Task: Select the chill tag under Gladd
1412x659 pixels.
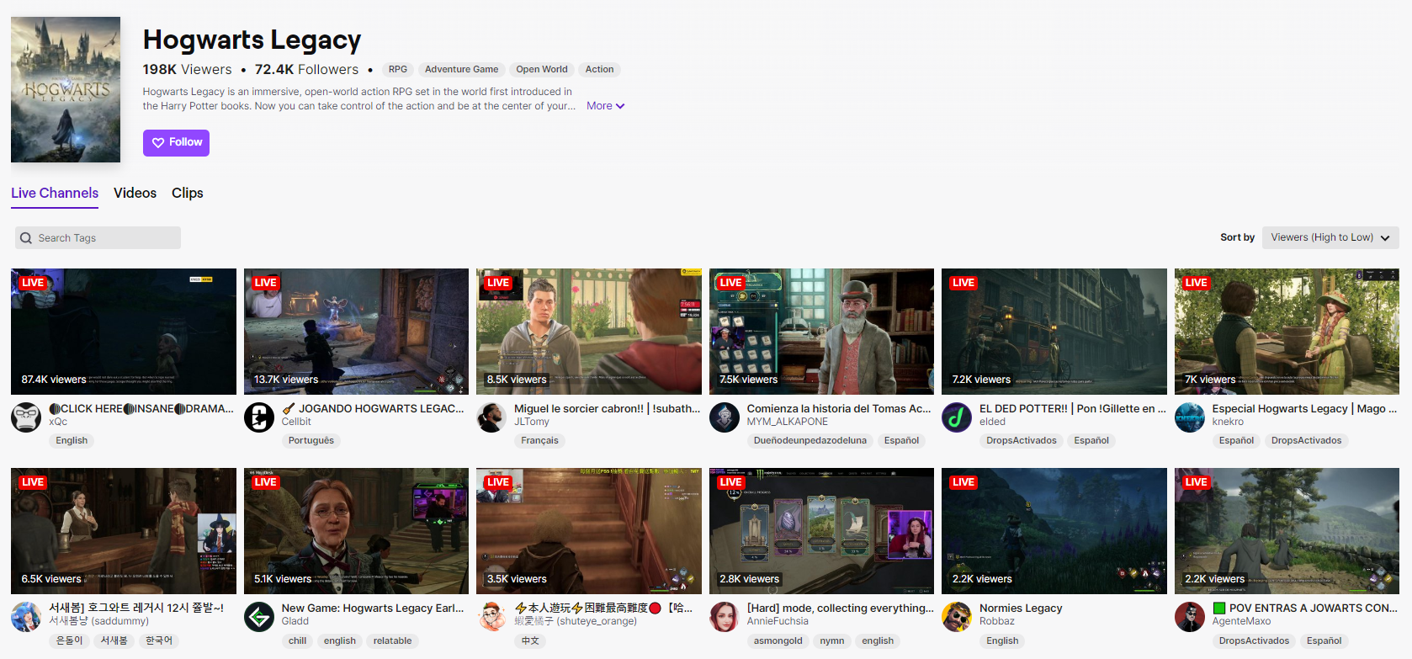Action: click(297, 640)
